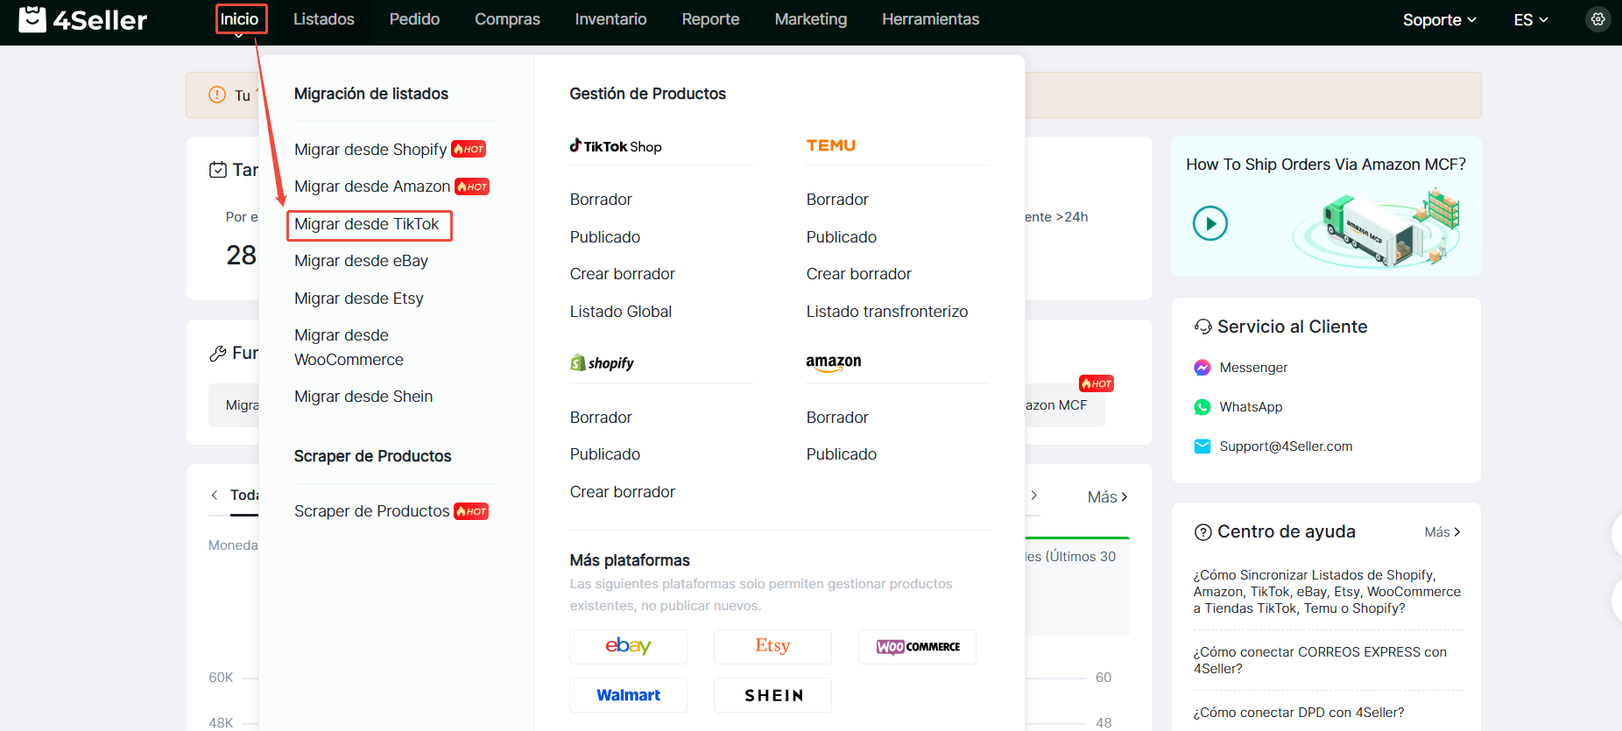Image resolution: width=1622 pixels, height=731 pixels.
Task: Open the Pedido menu
Action: click(x=415, y=19)
